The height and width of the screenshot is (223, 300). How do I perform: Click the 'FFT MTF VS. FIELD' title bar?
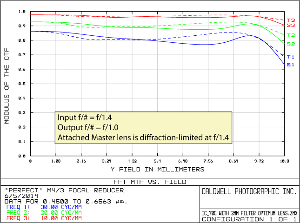point(151,182)
